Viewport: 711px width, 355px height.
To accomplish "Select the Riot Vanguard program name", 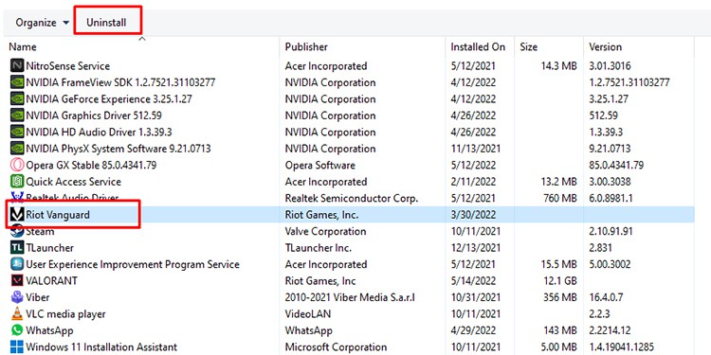I will point(58,215).
